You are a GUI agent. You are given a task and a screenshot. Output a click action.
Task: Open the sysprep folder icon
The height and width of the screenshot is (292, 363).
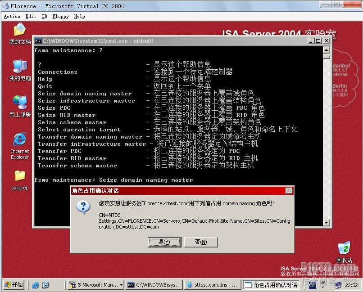coord(20,180)
